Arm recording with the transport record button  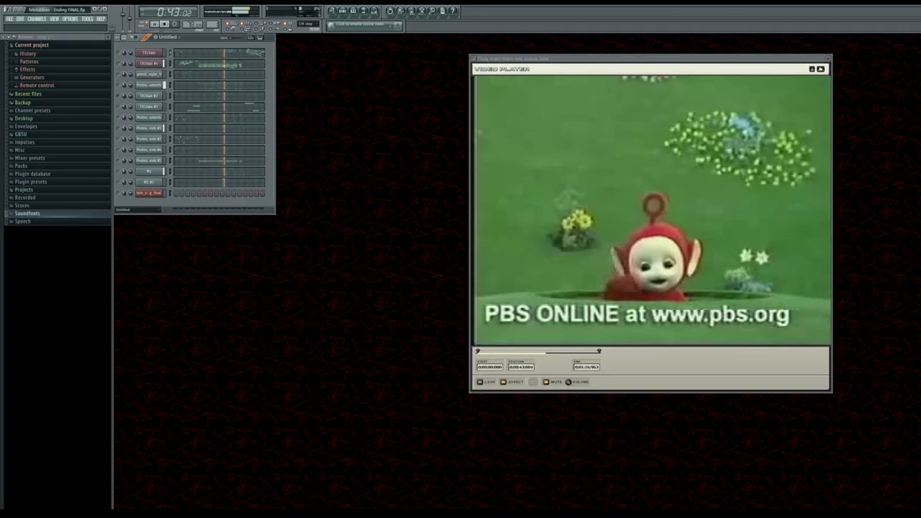coord(174,24)
